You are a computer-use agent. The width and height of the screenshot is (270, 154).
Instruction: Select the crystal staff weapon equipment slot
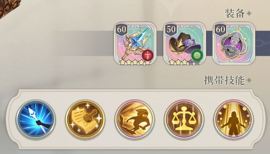[135, 44]
